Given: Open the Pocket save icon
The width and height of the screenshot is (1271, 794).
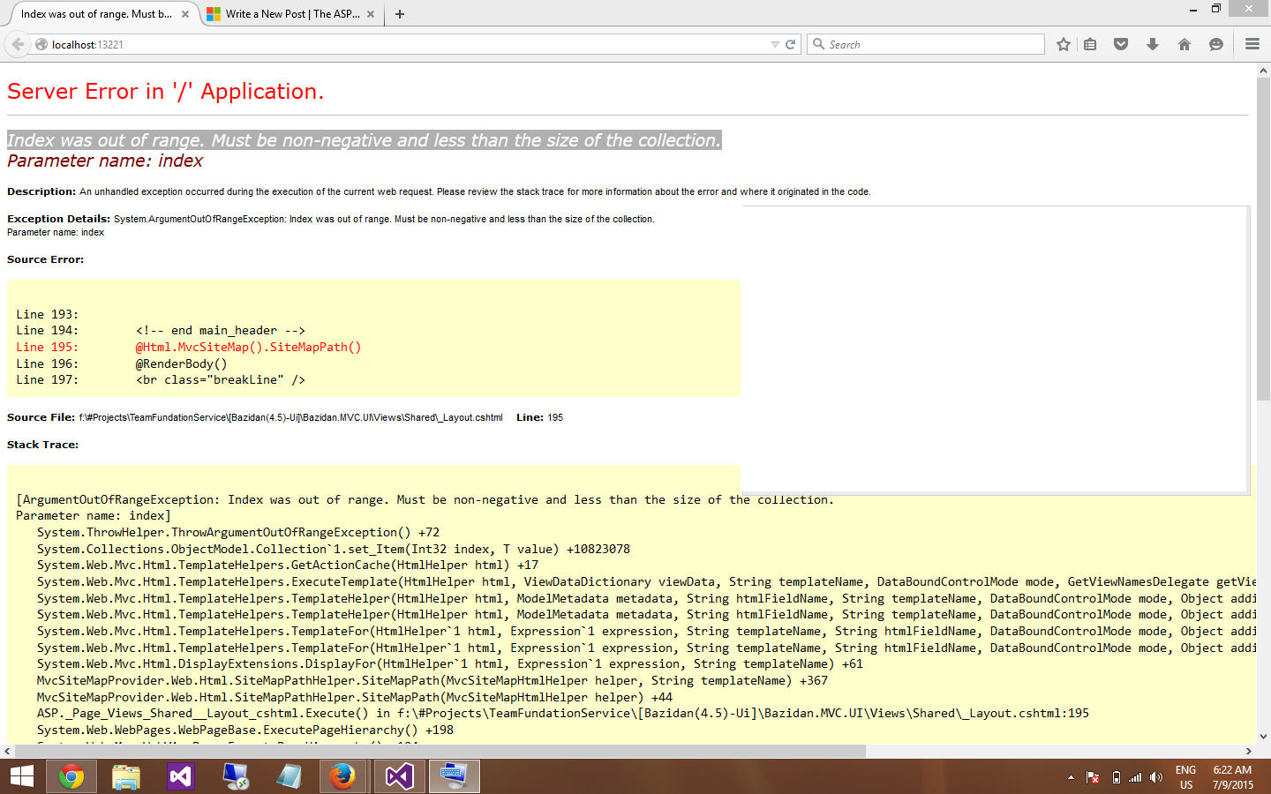Looking at the screenshot, I should click(x=1121, y=43).
